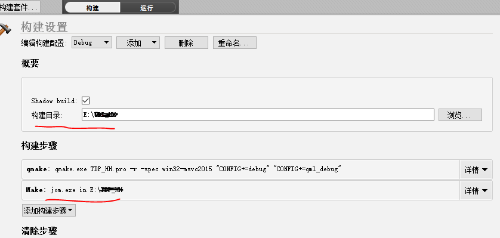500x238 pixels.
Task: Click the 编辑构建配置 label
Action: pyautogui.click(x=44, y=43)
